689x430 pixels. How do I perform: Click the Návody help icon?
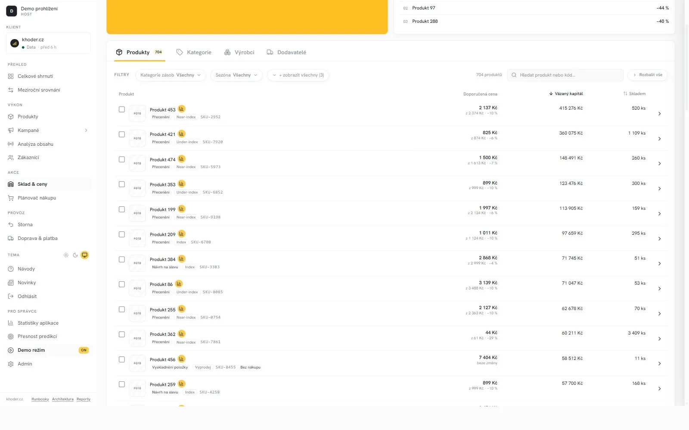pos(11,269)
